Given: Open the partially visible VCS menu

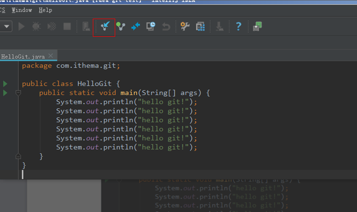Looking at the screenshot, I should pyautogui.click(x=3, y=10).
